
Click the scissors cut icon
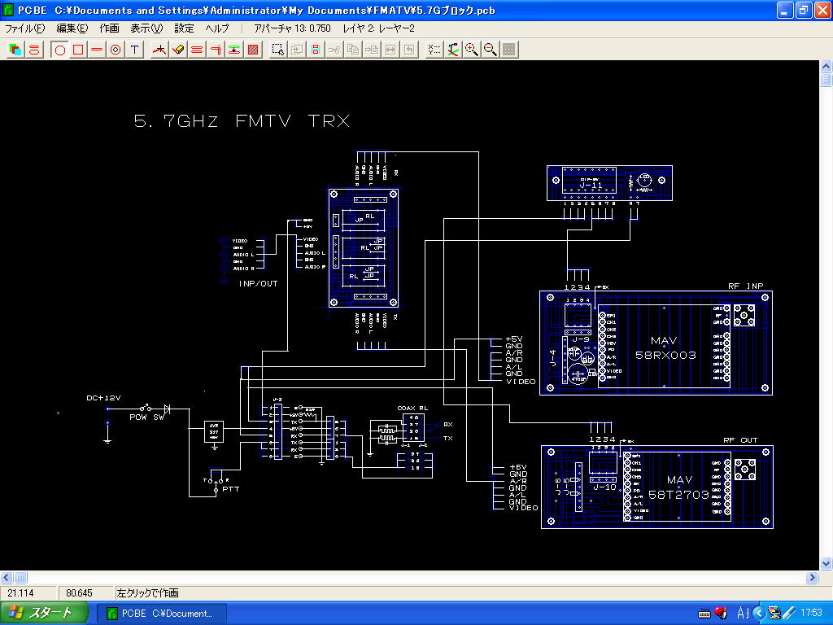point(334,50)
